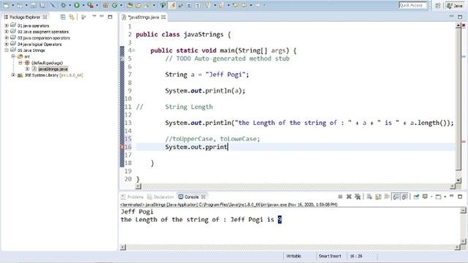This screenshot has width=468, height=263.
Task: Toggle Mark Occurrences highlighter icon
Action: point(173,5)
